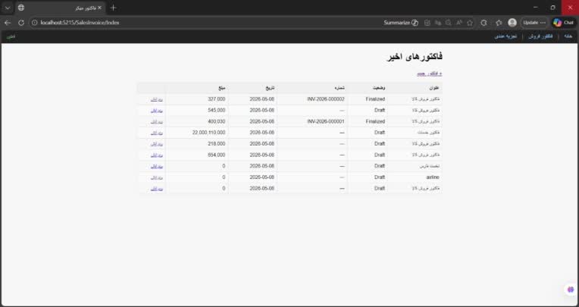Click the Update button in the browser toolbar
The image size is (579, 307).
(534, 23)
